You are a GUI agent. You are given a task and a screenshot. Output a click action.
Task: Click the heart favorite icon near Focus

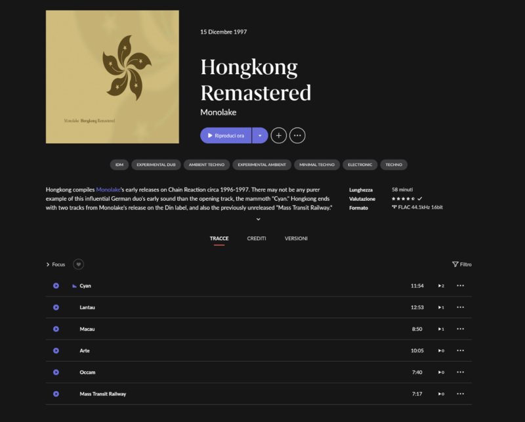point(78,264)
